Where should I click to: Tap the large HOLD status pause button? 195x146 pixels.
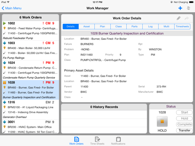[162, 121]
